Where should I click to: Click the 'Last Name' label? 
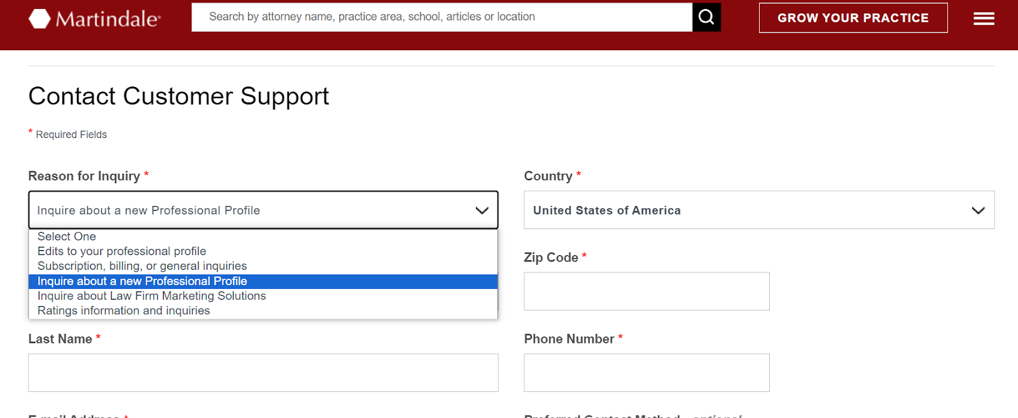coord(60,339)
